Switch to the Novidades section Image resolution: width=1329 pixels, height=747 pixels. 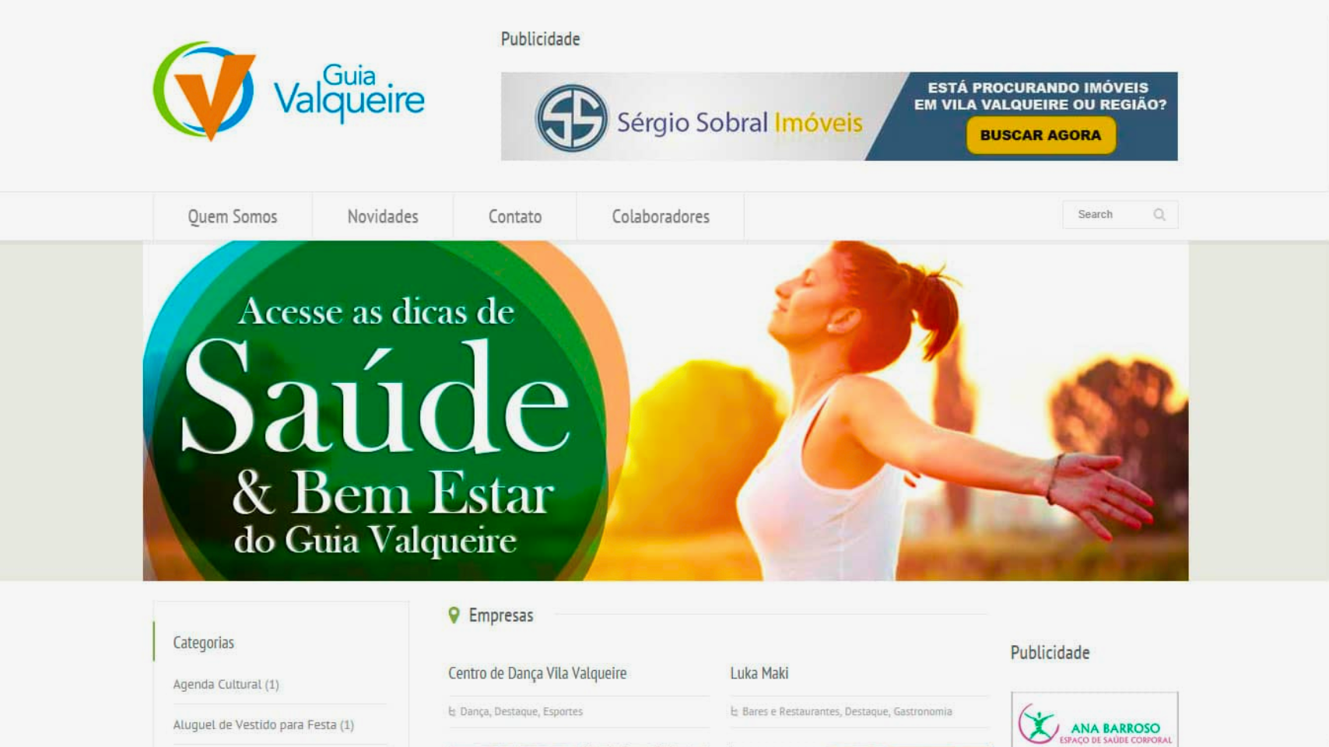click(383, 216)
